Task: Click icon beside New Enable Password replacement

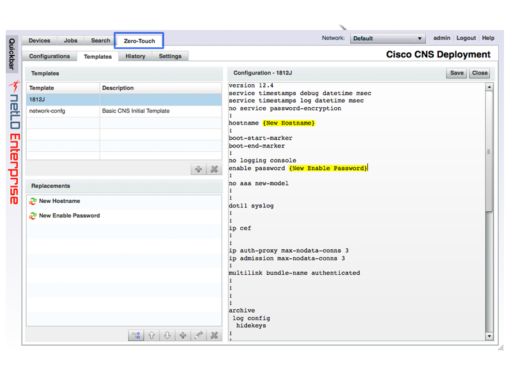Action: pyautogui.click(x=33, y=216)
